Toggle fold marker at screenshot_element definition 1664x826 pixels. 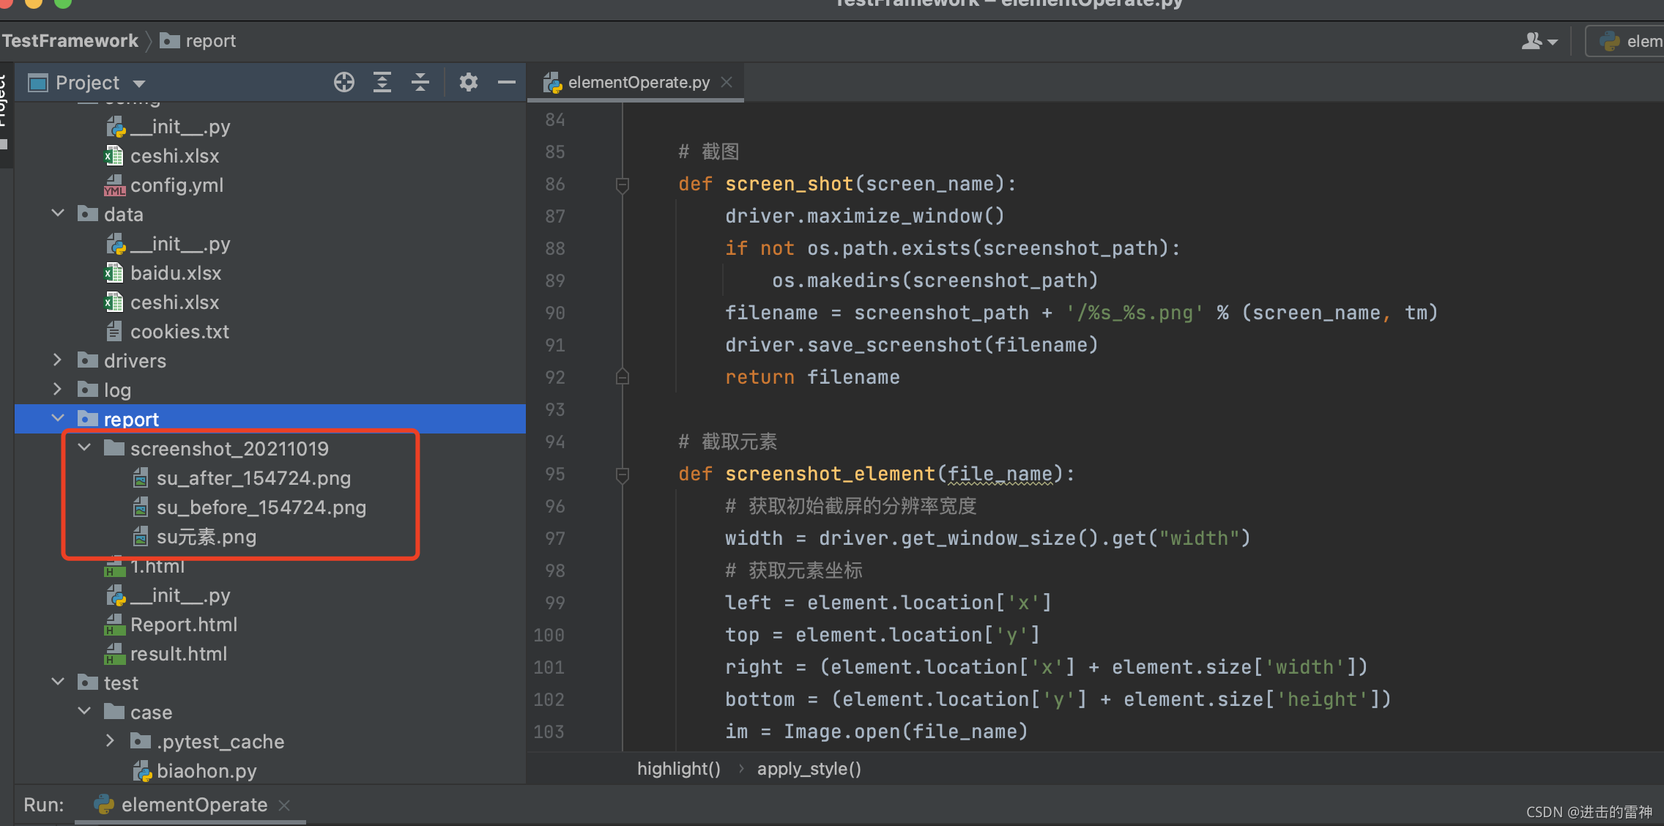[x=623, y=475]
